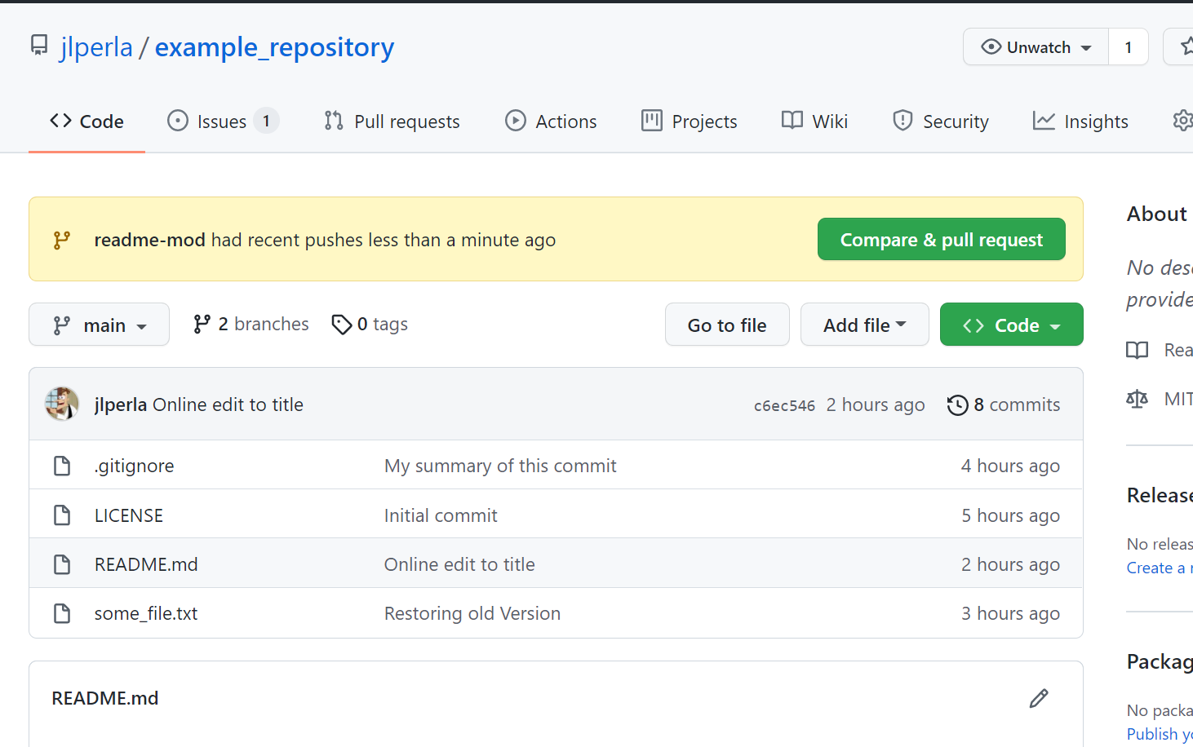Image resolution: width=1193 pixels, height=747 pixels.
Task: Click the jlperla avatar thumbnail
Action: pos(62,404)
